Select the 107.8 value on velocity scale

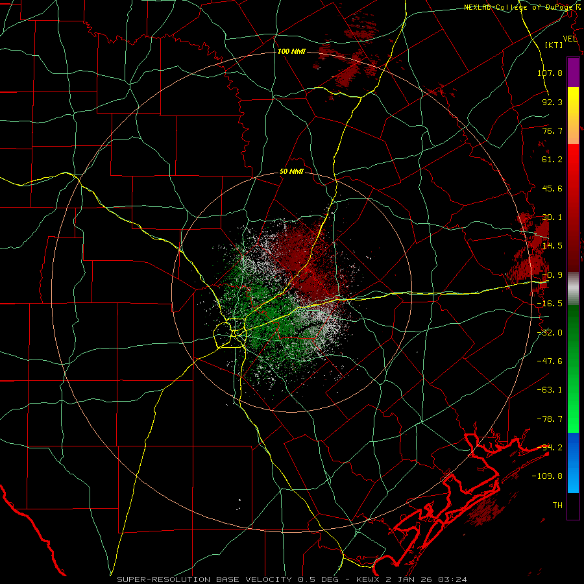[550, 73]
